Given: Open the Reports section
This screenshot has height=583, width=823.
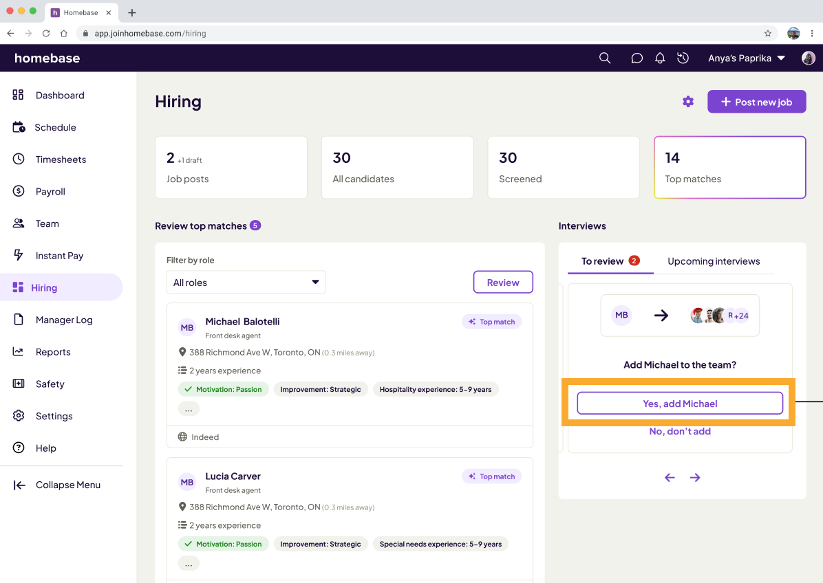Looking at the screenshot, I should tap(53, 351).
